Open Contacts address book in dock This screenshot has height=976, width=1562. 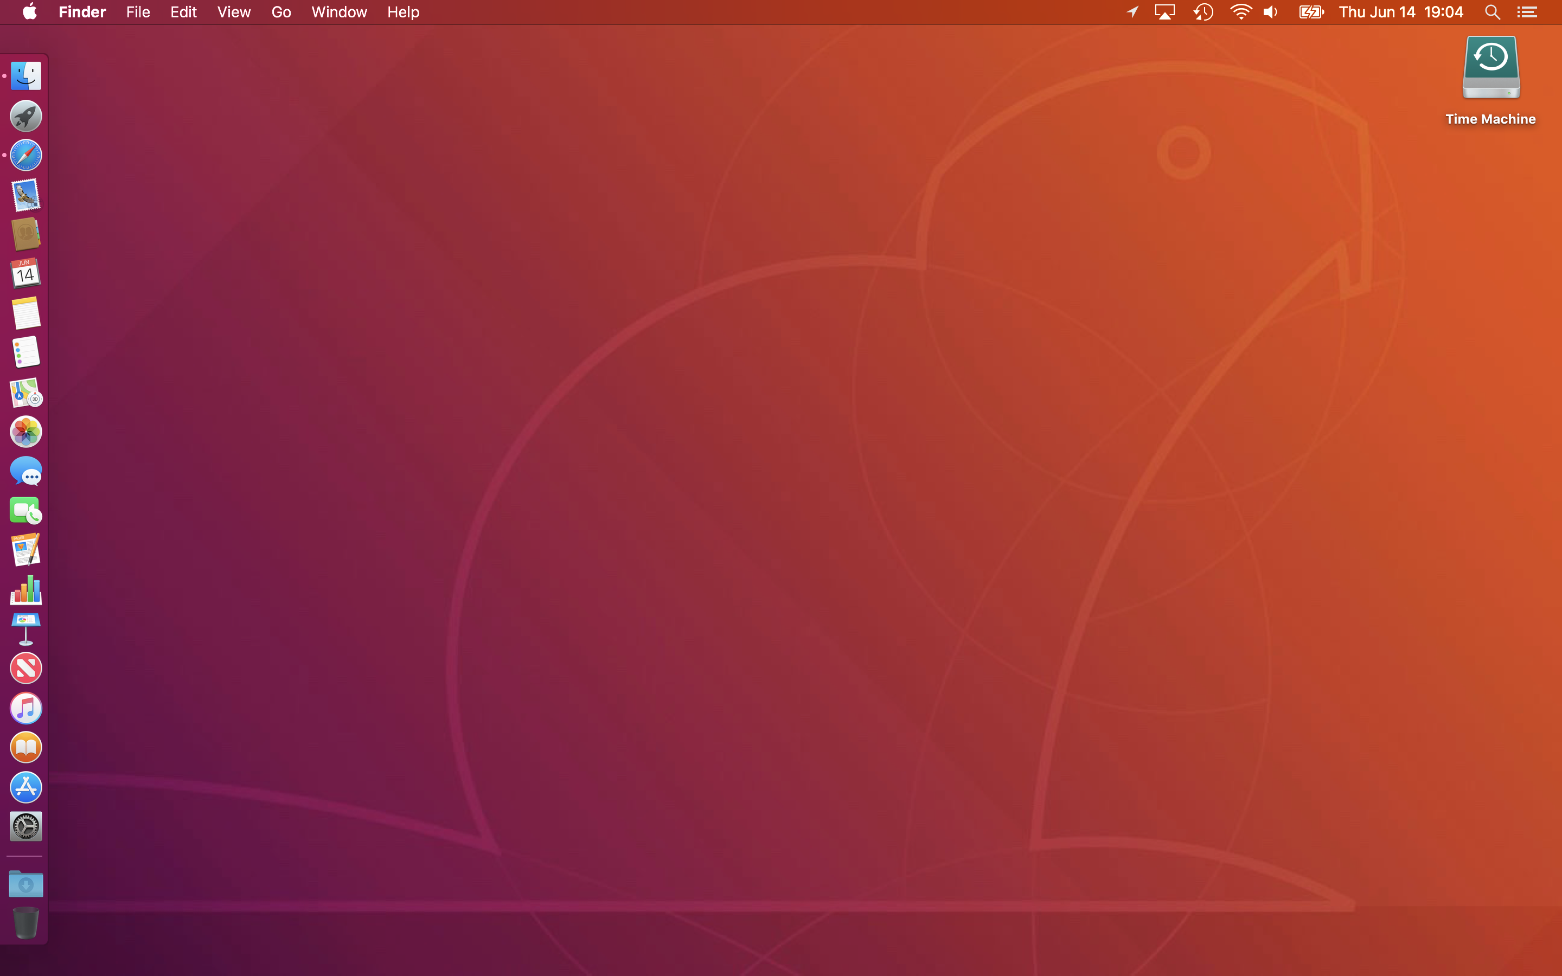[26, 234]
